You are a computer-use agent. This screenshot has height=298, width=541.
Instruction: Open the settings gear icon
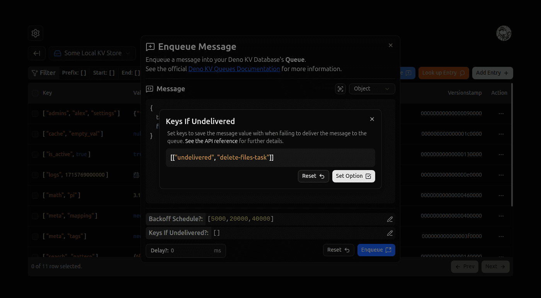click(35, 33)
